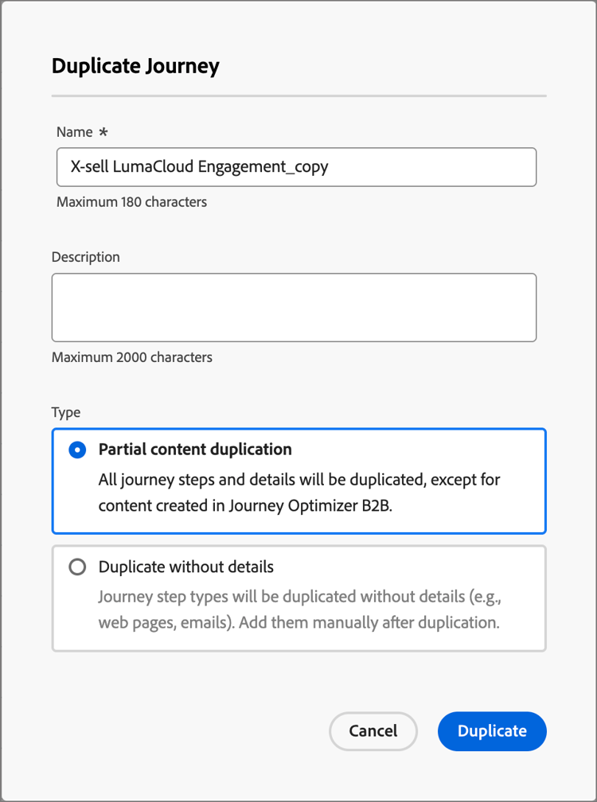The height and width of the screenshot is (802, 597).
Task: Click the Maximum 2000 characters hint text
Action: (132, 357)
